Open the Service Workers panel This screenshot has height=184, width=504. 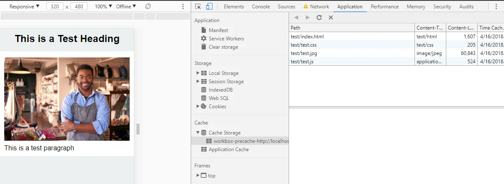coord(226,39)
